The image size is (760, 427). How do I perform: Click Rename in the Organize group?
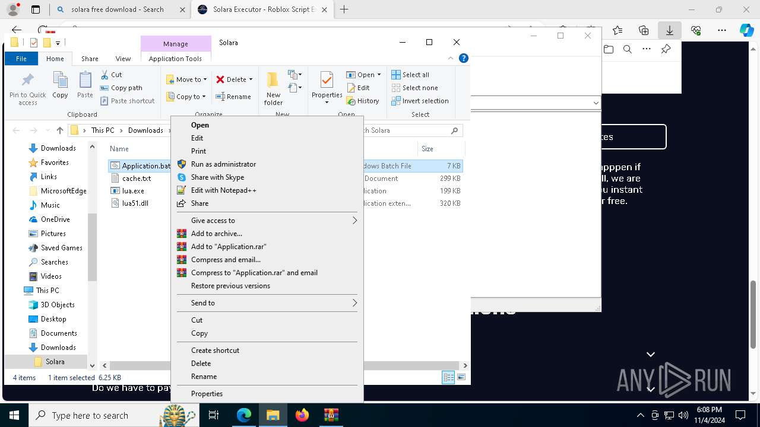coord(233,97)
